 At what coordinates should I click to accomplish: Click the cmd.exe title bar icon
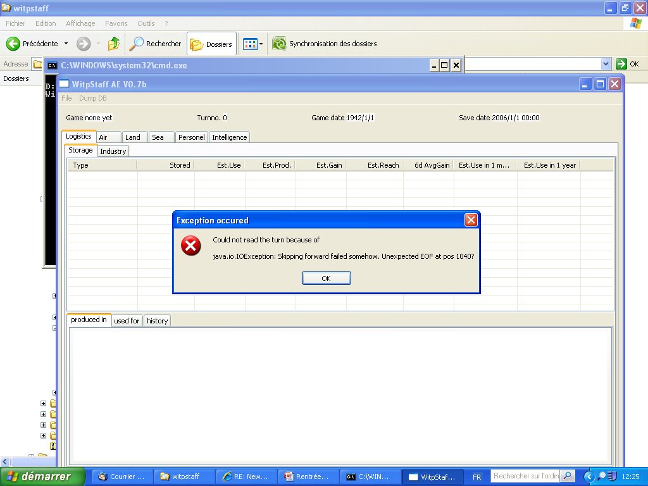point(52,65)
